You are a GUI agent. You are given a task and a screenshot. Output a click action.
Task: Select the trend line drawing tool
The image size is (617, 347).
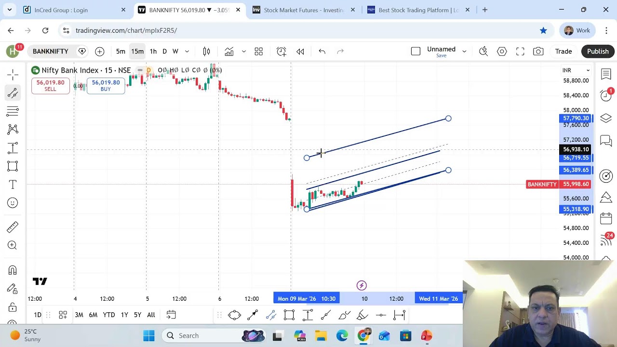point(13,93)
